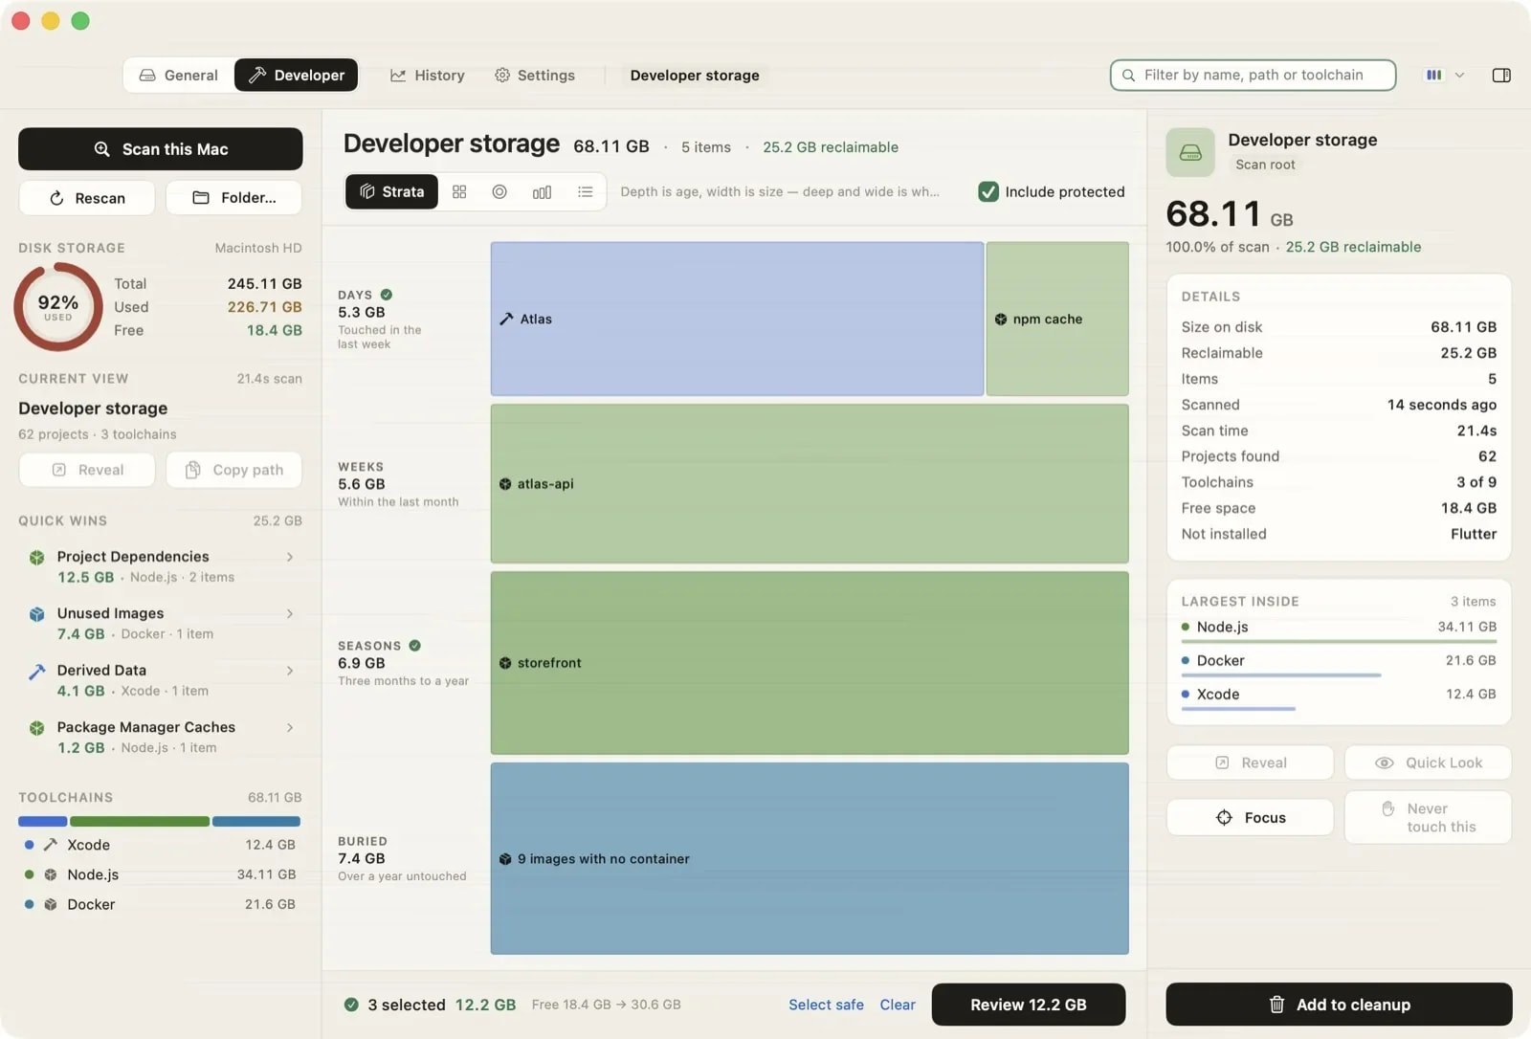
Task: Click the search magnifier icon
Action: [1129, 75]
